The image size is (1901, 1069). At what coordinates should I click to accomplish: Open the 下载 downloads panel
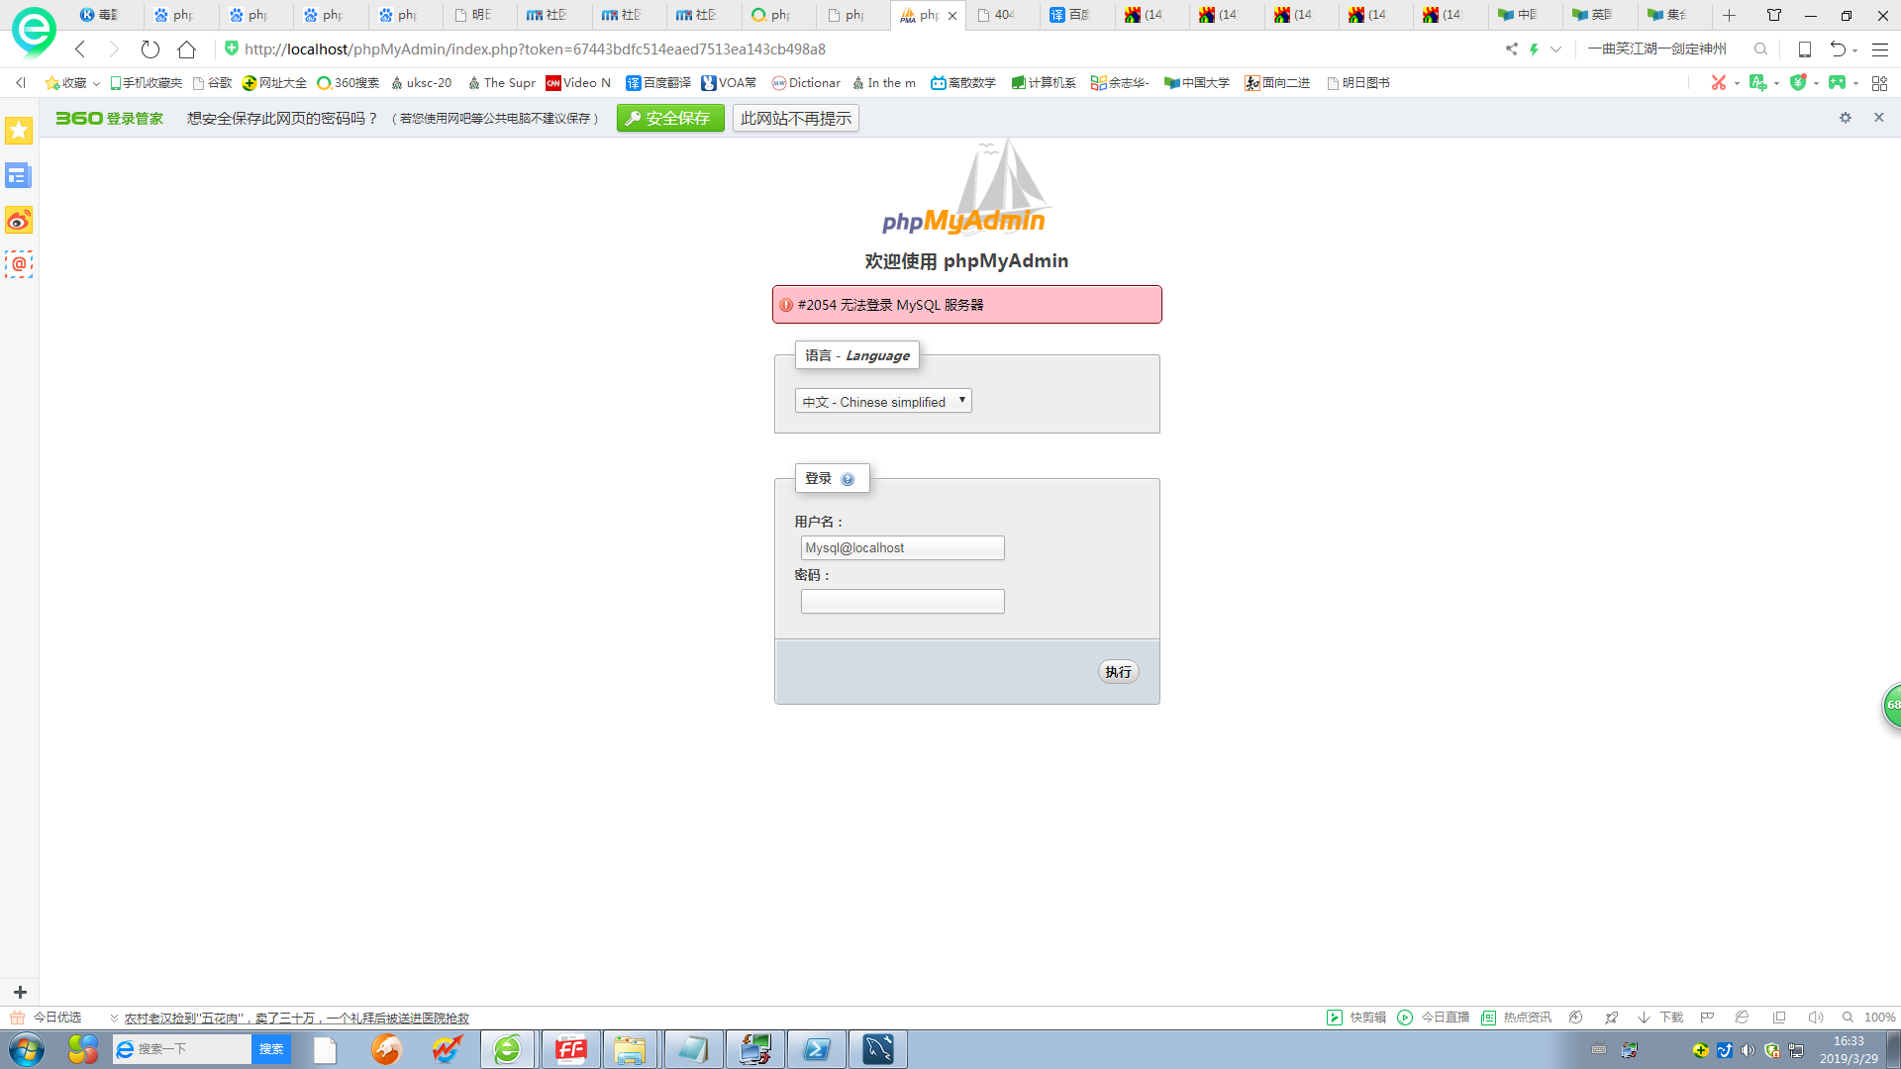1660,1018
